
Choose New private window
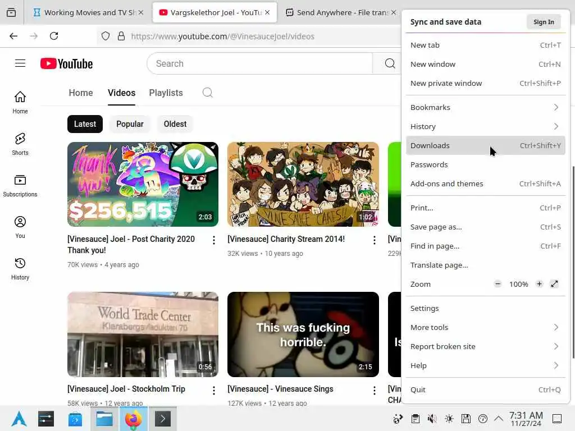(x=485, y=83)
